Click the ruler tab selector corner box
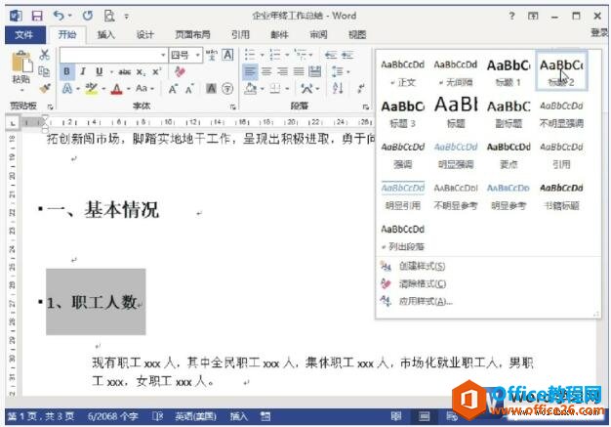 (13, 123)
